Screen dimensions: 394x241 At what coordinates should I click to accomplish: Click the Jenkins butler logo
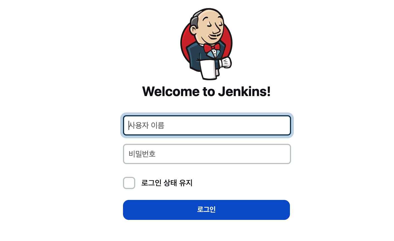[x=206, y=44]
